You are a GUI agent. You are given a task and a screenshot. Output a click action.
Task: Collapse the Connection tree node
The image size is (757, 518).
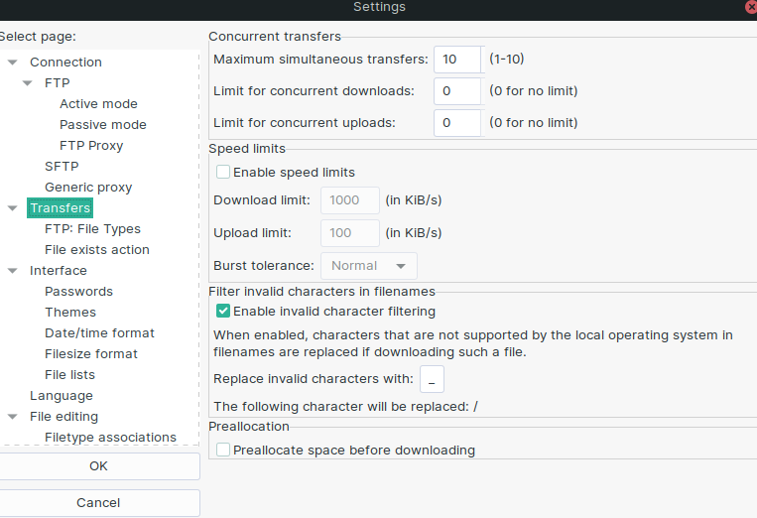click(x=12, y=63)
